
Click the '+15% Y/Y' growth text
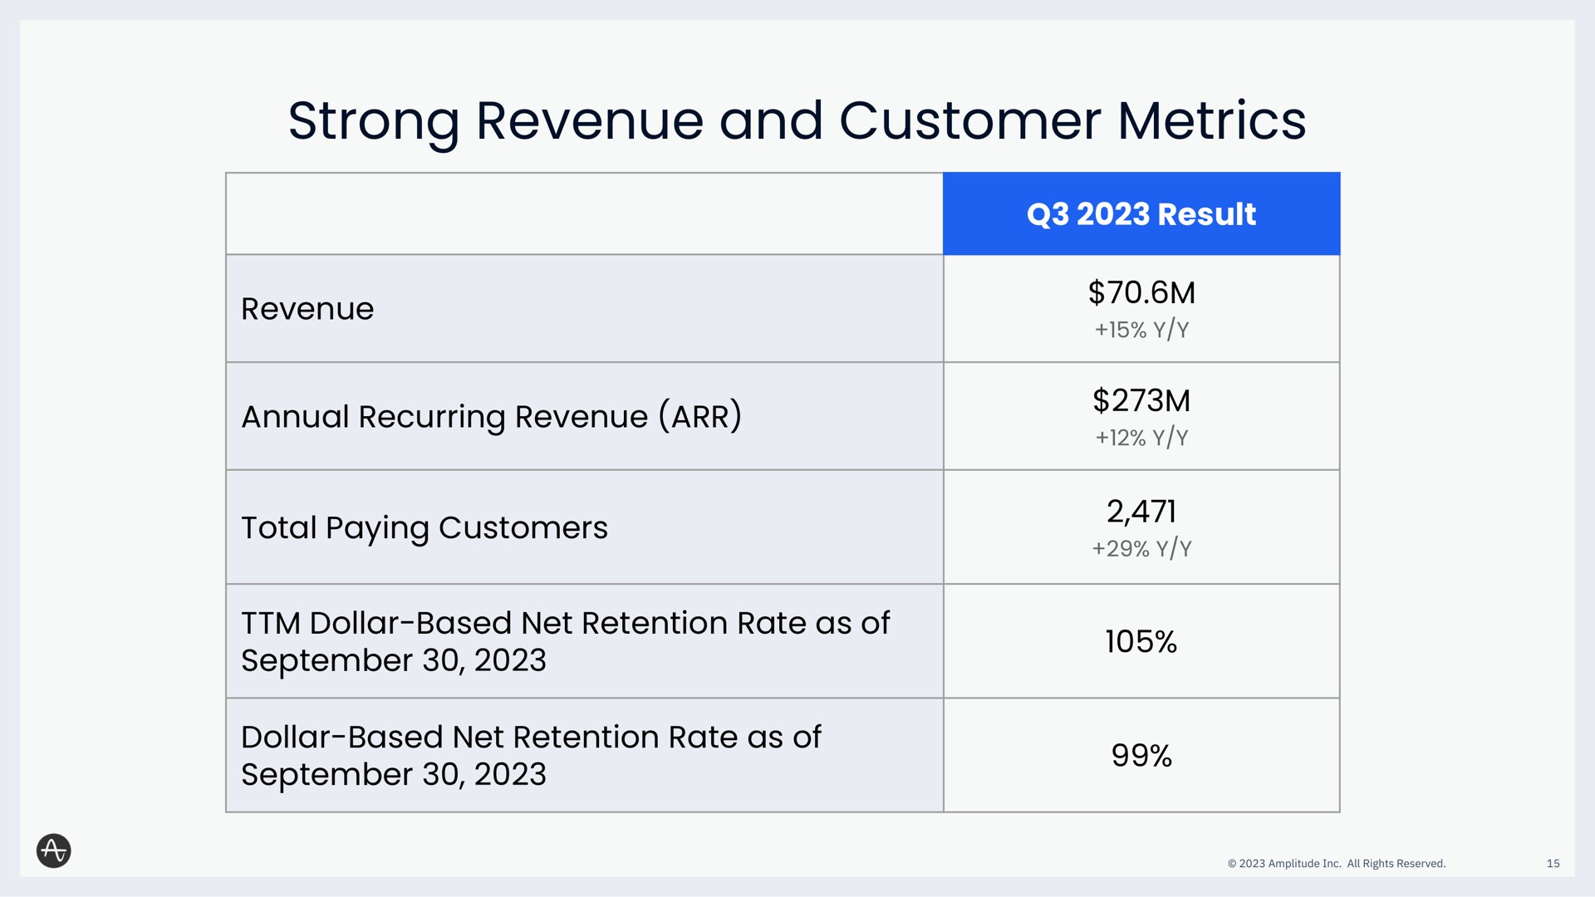pos(1141,330)
